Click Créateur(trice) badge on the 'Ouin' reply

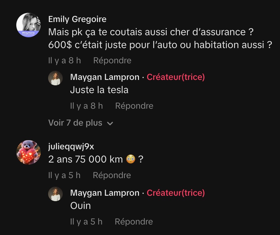click(x=176, y=193)
